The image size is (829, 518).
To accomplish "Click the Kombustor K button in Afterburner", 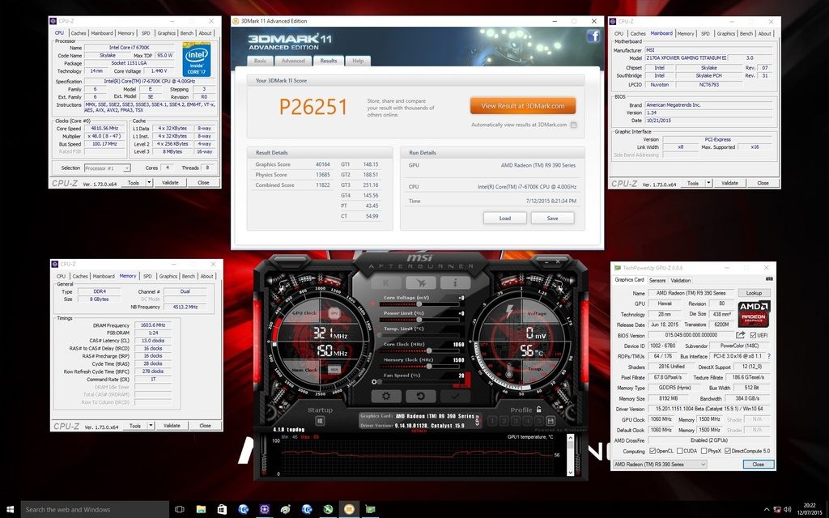I will point(386,282).
